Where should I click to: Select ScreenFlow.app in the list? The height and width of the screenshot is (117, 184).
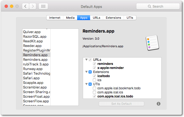pyautogui.click(x=36, y=101)
